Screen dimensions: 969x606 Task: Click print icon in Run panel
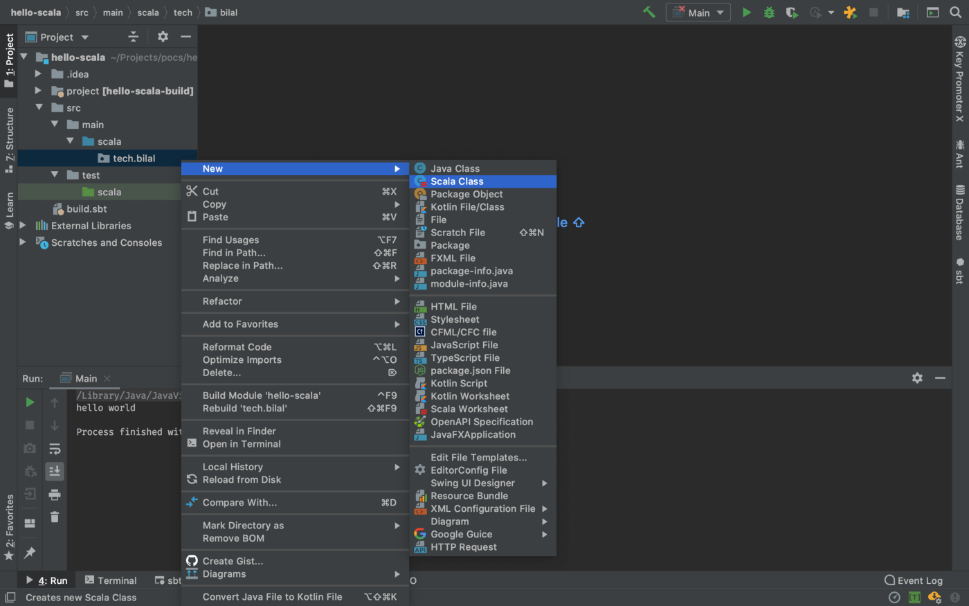[55, 494]
